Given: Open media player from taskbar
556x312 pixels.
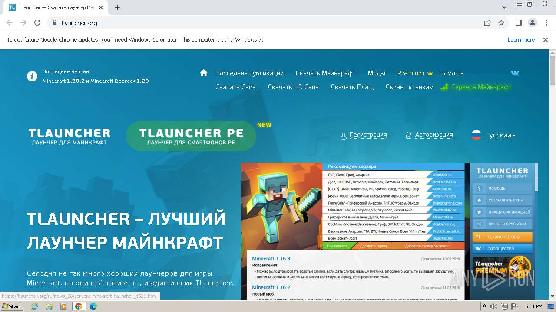Looking at the screenshot, I should tap(64, 306).
